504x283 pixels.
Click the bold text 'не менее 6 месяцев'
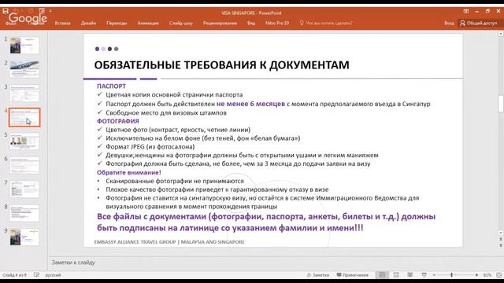pos(250,104)
